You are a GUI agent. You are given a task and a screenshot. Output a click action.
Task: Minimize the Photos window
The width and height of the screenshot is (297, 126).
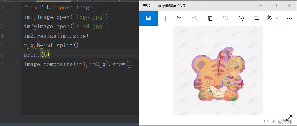click(x=261, y=6)
